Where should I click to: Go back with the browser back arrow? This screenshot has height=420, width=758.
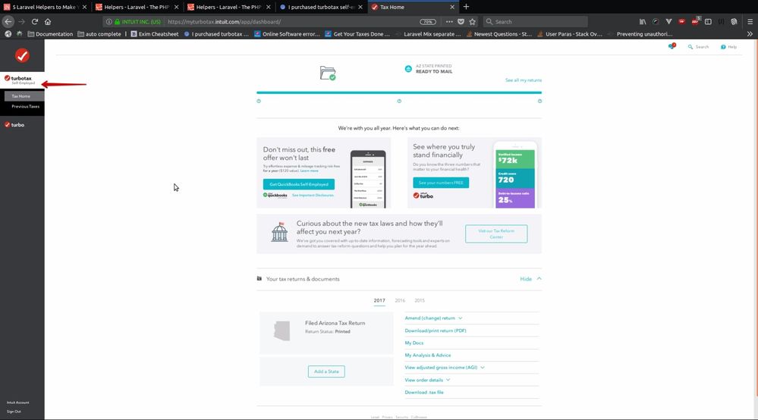coord(8,21)
